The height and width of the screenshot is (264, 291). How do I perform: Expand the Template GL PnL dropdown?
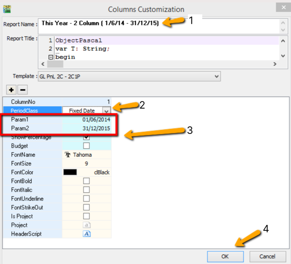(217, 76)
